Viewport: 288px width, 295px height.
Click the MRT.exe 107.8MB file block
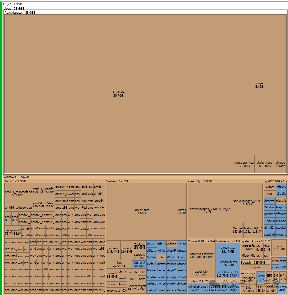[139, 265]
